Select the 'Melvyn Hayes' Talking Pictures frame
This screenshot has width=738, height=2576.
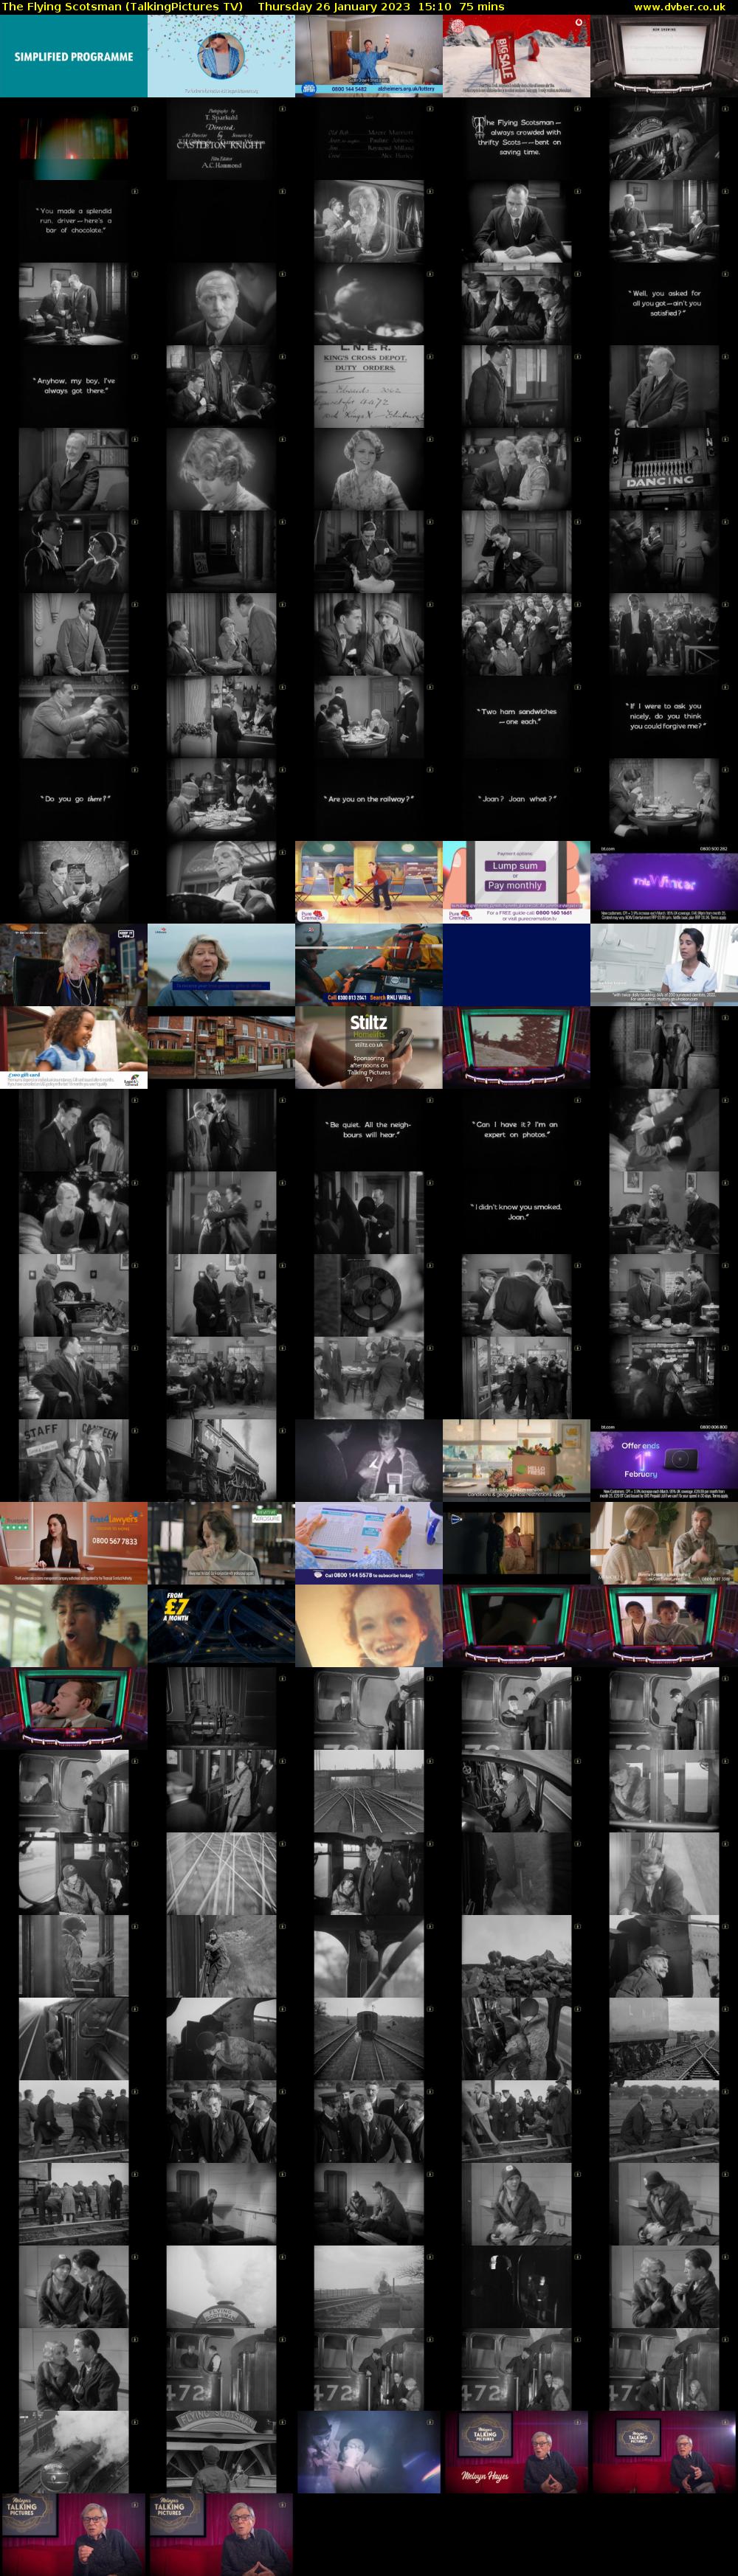pyautogui.click(x=516, y=2451)
